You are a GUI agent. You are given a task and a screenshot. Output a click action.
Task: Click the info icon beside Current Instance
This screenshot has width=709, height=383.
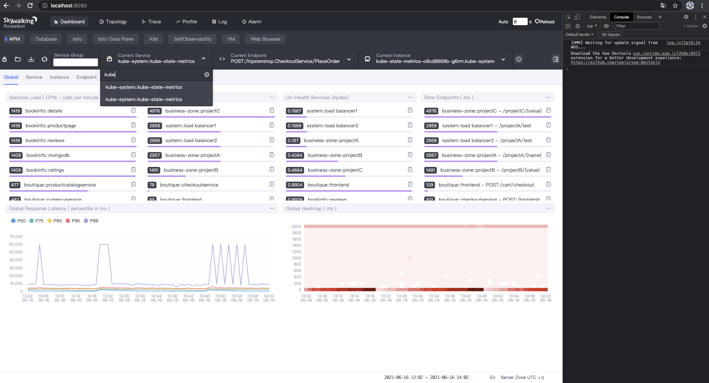519,59
